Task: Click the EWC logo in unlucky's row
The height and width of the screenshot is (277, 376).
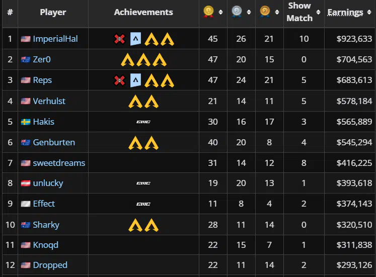Action: [x=143, y=183]
